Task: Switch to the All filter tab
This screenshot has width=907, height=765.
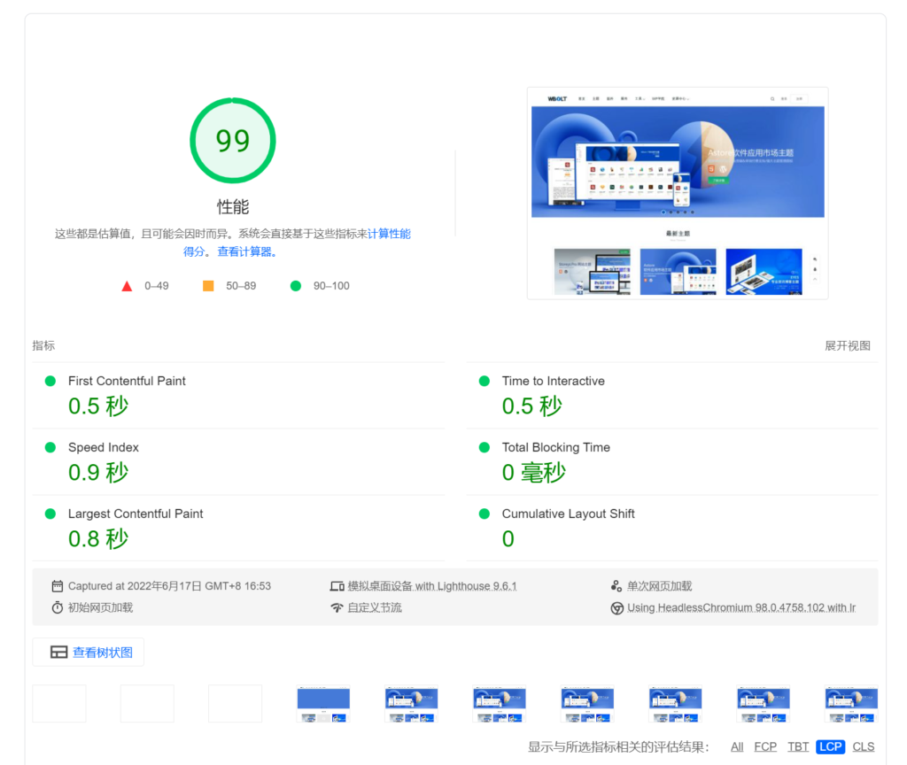Action: [737, 746]
